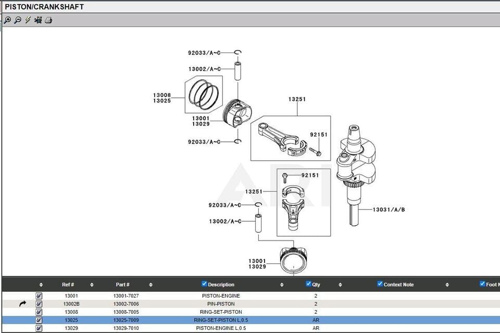Click the note icon in the 13008 row
This screenshot has height=333, width=500.
point(39,312)
